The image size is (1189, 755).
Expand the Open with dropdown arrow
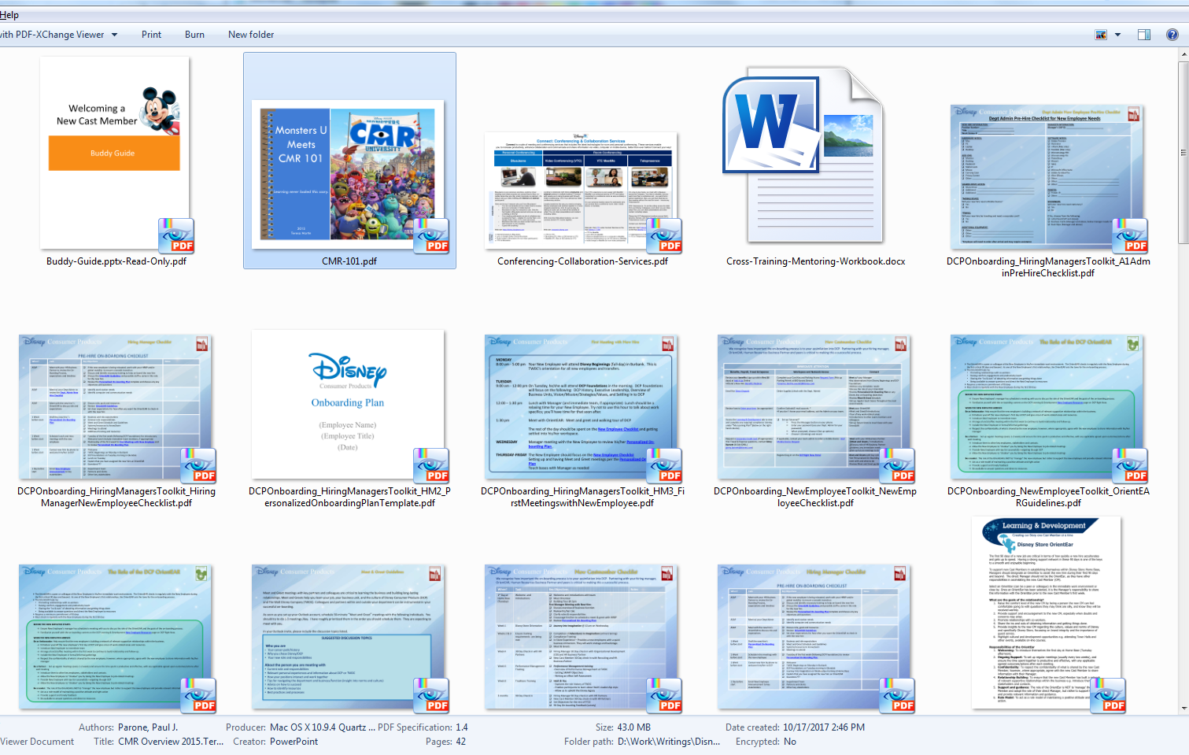point(114,35)
